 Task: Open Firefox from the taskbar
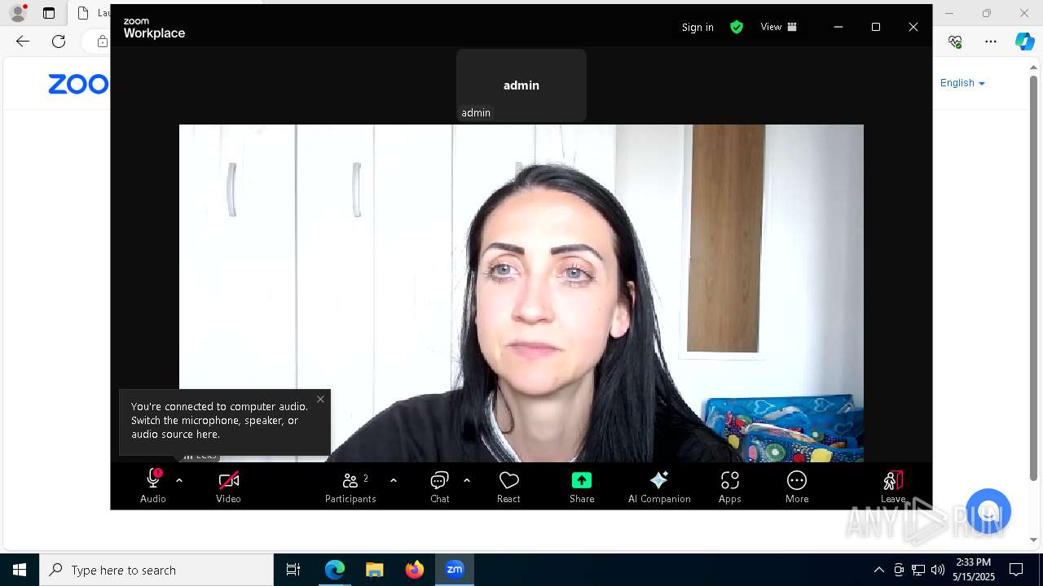pyautogui.click(x=415, y=570)
